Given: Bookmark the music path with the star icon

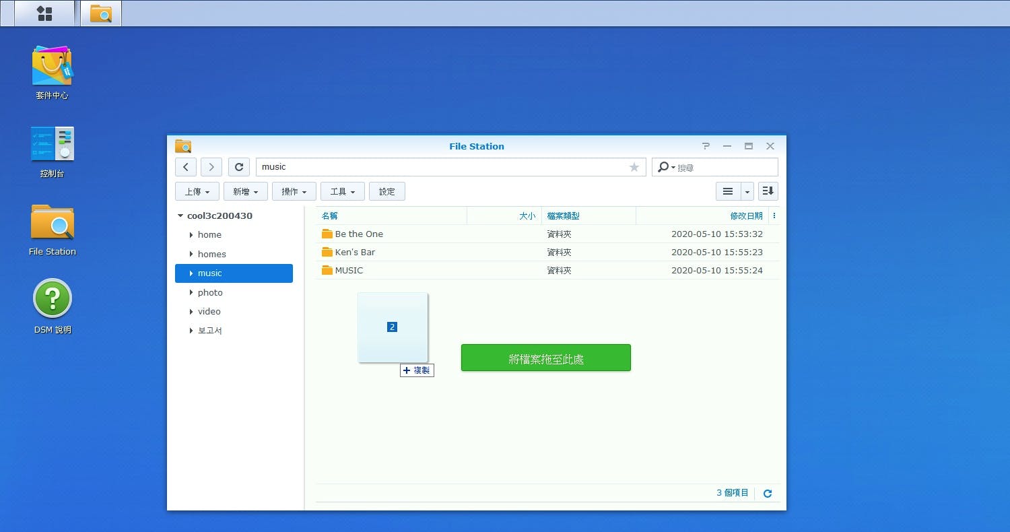Looking at the screenshot, I should point(634,167).
